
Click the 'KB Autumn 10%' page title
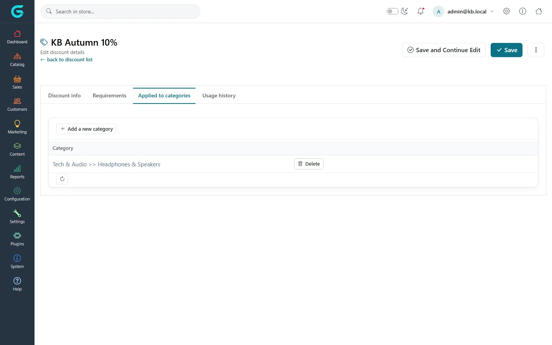pyautogui.click(x=84, y=42)
